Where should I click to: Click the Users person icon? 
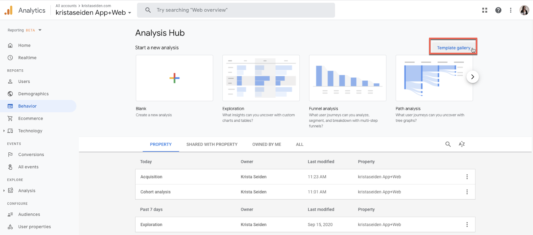click(x=10, y=81)
